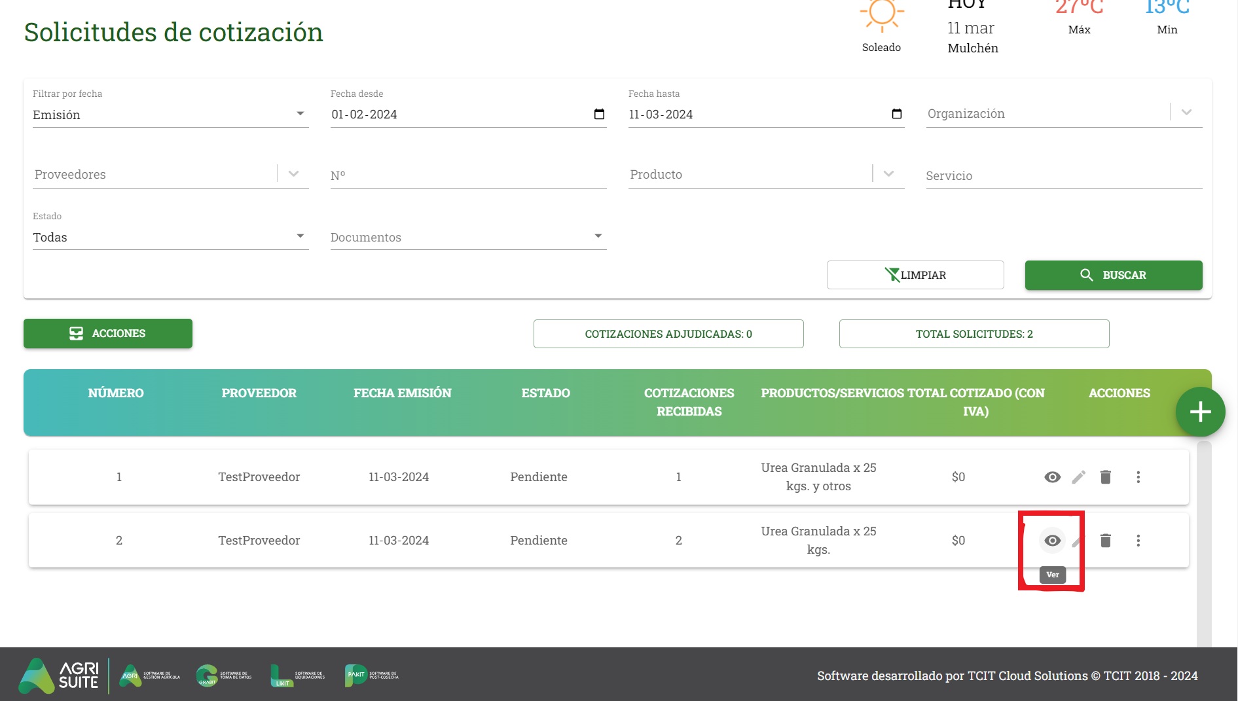Open GRABIT toma de datos logo
Image resolution: width=1238 pixels, height=701 pixels.
tap(224, 676)
